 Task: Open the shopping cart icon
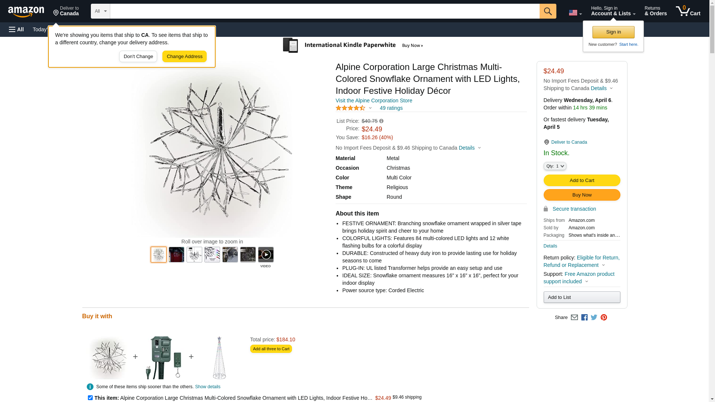click(x=688, y=11)
